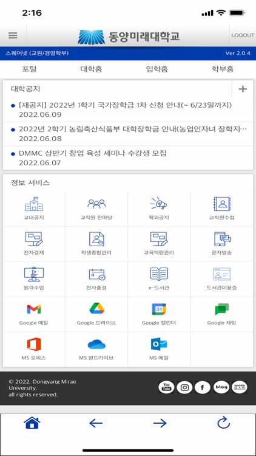The width and height of the screenshot is (256, 456).
Task: Open the 국가장학금 1차 신청 안내 notice
Action: click(125, 105)
